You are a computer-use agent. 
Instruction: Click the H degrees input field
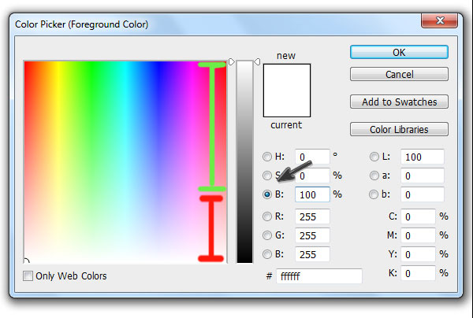(312, 157)
